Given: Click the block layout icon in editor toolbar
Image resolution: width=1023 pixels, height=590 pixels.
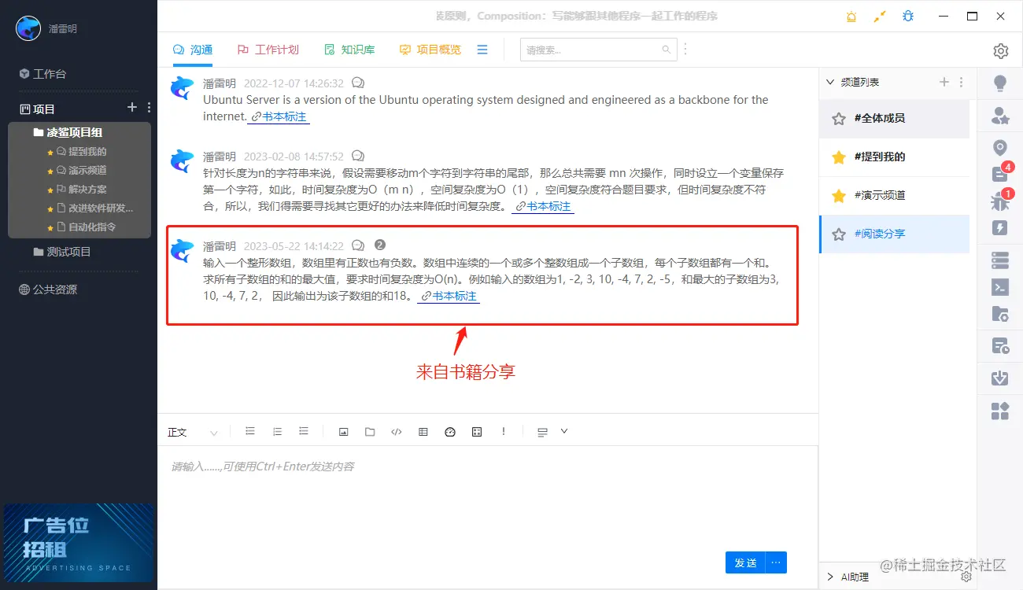Looking at the screenshot, I should (x=542, y=432).
